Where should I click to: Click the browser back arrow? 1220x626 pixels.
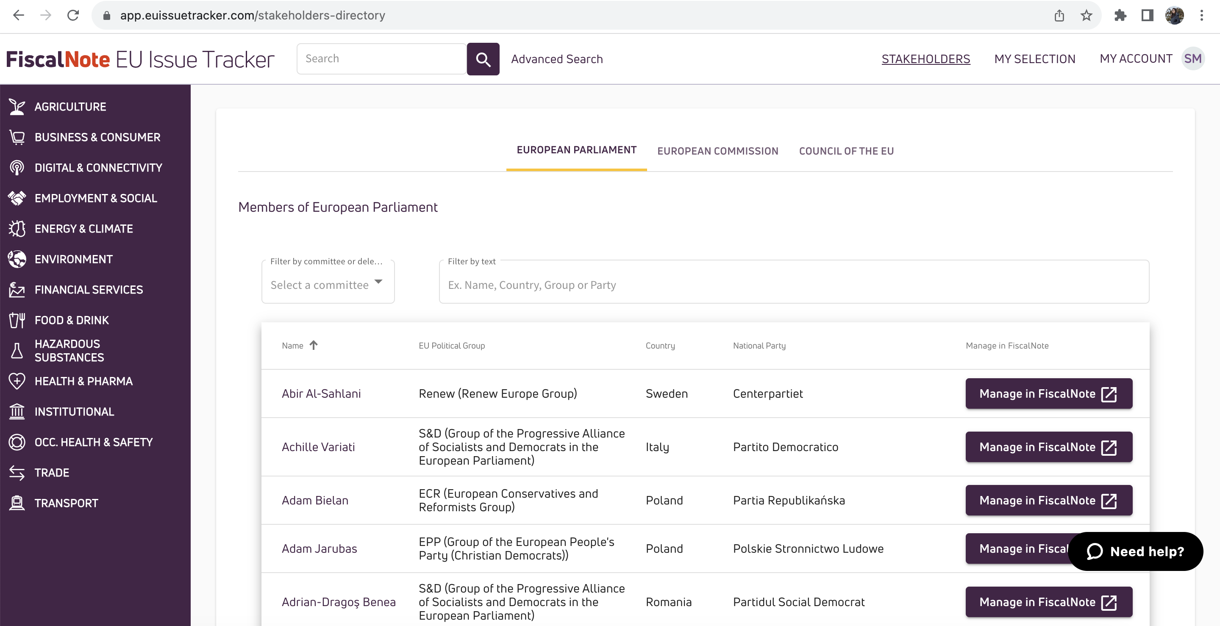19,15
